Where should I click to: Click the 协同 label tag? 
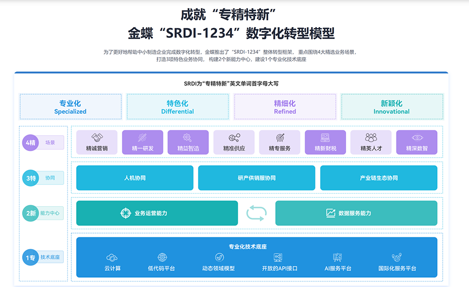point(50,178)
